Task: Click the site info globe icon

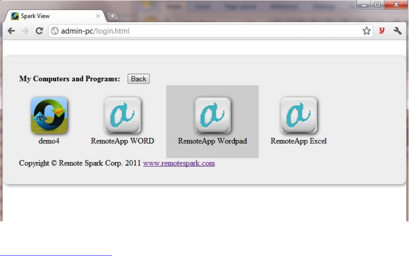Action: [x=55, y=31]
